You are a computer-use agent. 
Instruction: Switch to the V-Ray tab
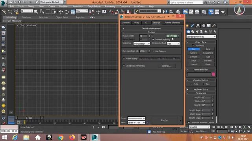[x=136, y=23]
